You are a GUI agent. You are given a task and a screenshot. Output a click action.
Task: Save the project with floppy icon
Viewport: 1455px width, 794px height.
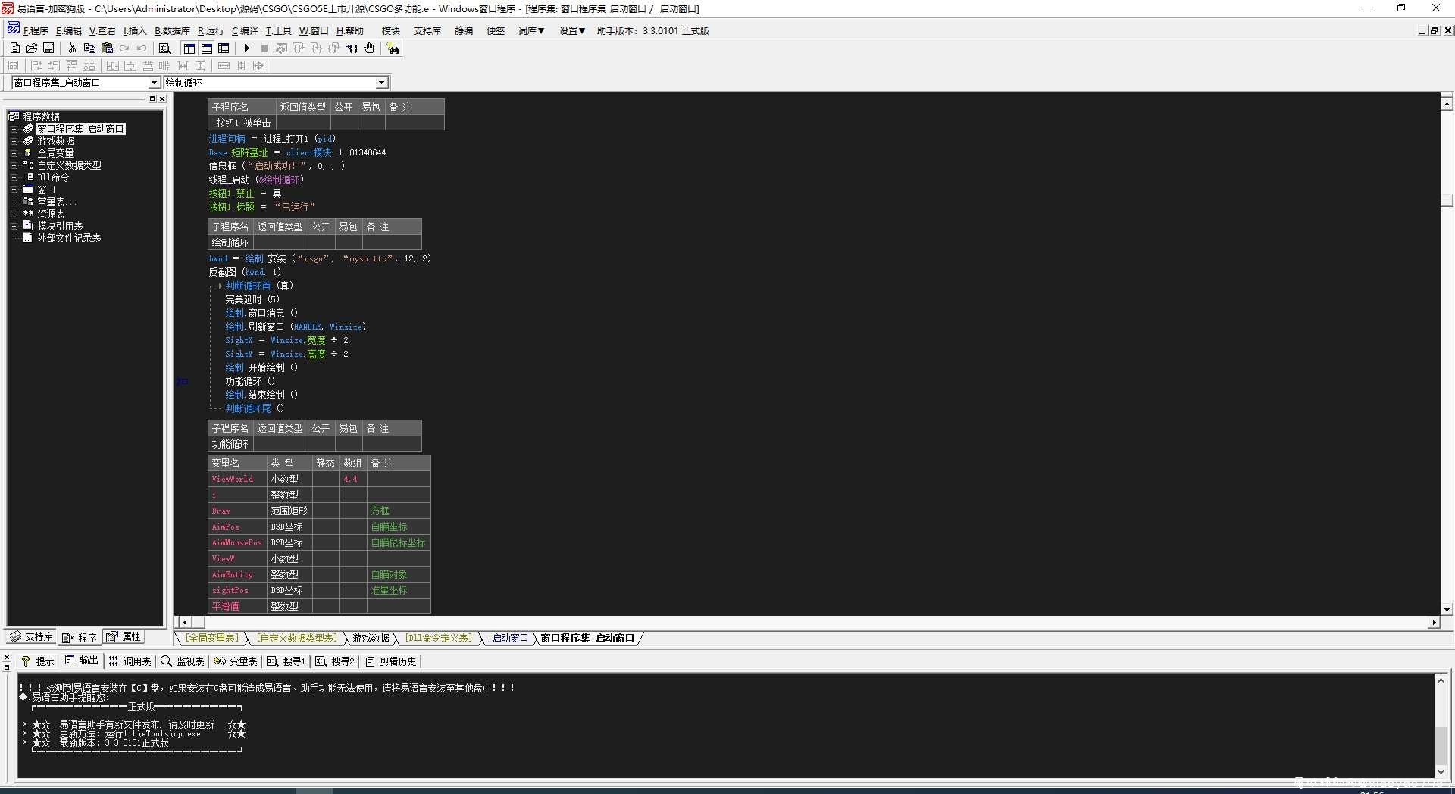pos(48,48)
